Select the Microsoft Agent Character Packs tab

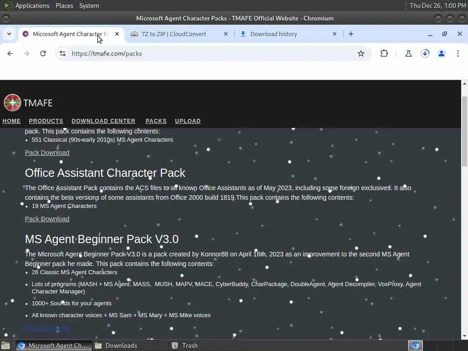pyautogui.click(x=71, y=34)
